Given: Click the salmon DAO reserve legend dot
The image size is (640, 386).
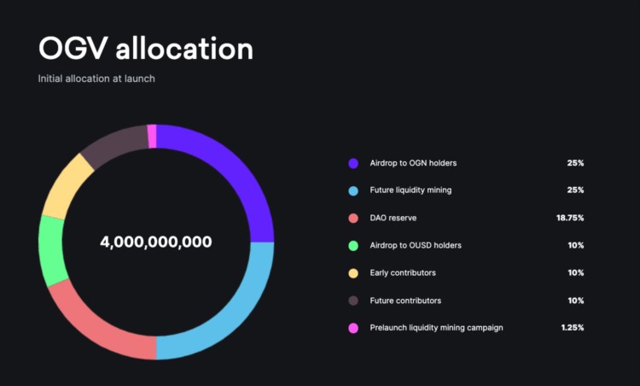Looking at the screenshot, I should 353,218.
